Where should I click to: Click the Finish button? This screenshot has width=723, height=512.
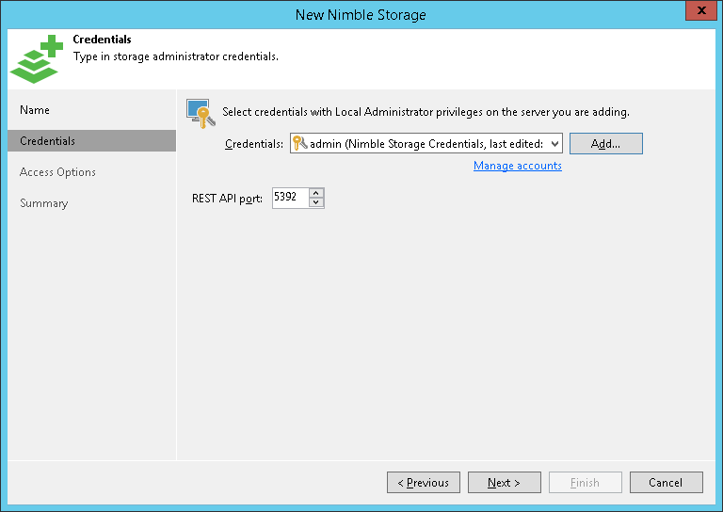(x=585, y=483)
